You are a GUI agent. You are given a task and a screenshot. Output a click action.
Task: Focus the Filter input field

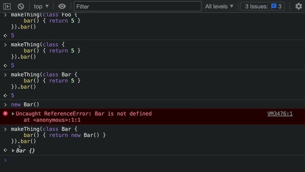tap(137, 6)
